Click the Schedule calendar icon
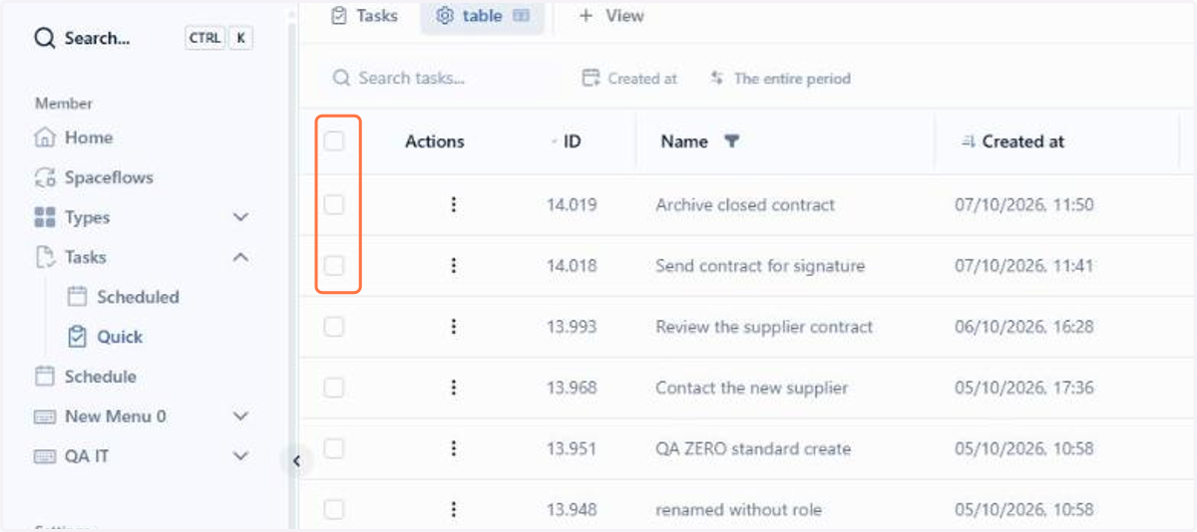Screen dimensions: 1197x532 (x=45, y=377)
